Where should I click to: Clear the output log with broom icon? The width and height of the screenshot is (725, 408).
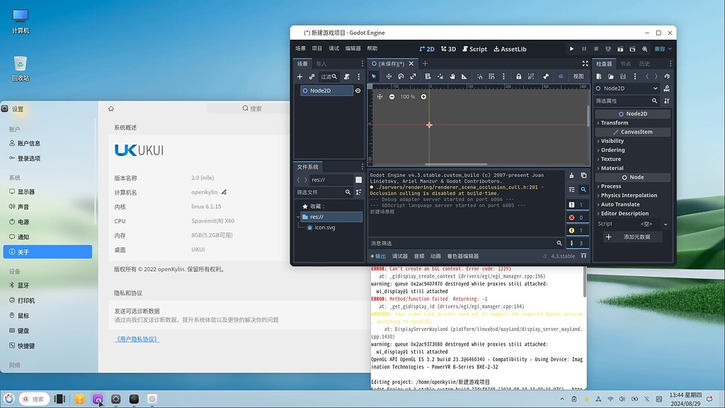click(x=571, y=176)
